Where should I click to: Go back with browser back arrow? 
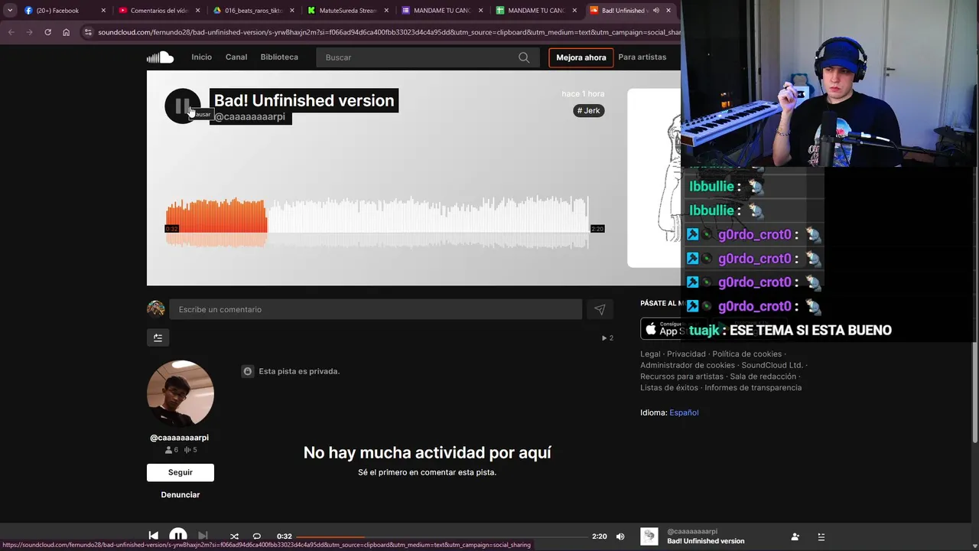(11, 32)
